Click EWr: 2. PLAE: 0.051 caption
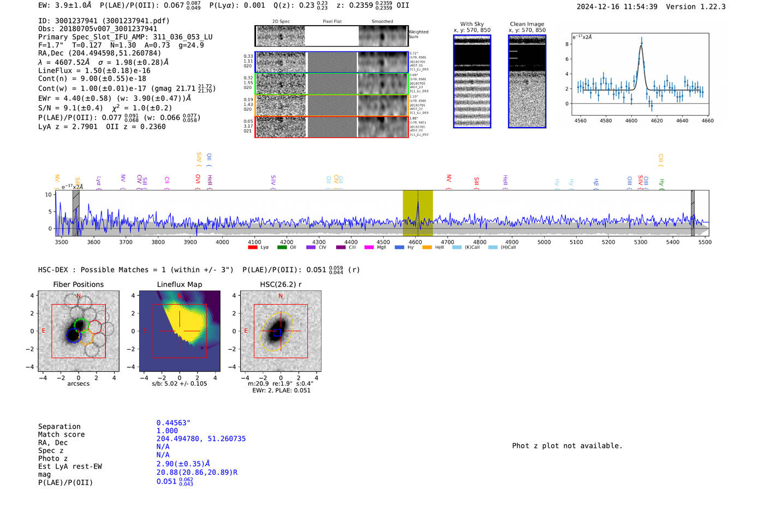764x520 pixels. coord(281,390)
